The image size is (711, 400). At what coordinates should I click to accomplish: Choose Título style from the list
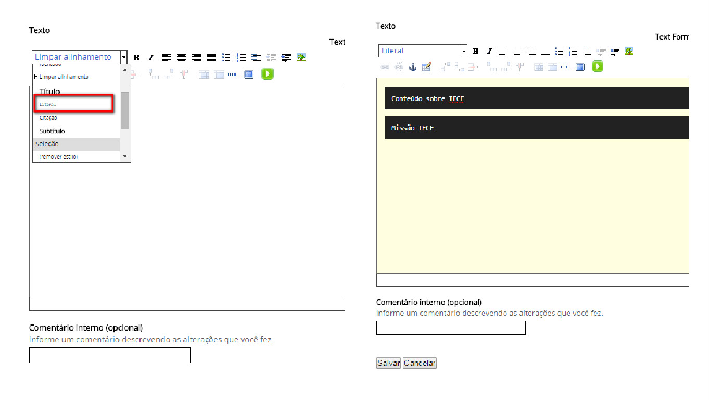coord(49,91)
